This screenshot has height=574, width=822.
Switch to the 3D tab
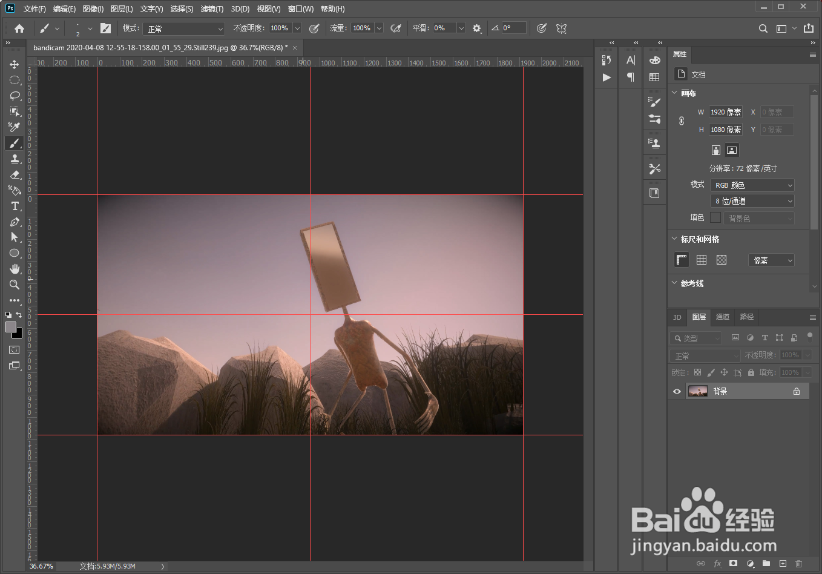[677, 317]
